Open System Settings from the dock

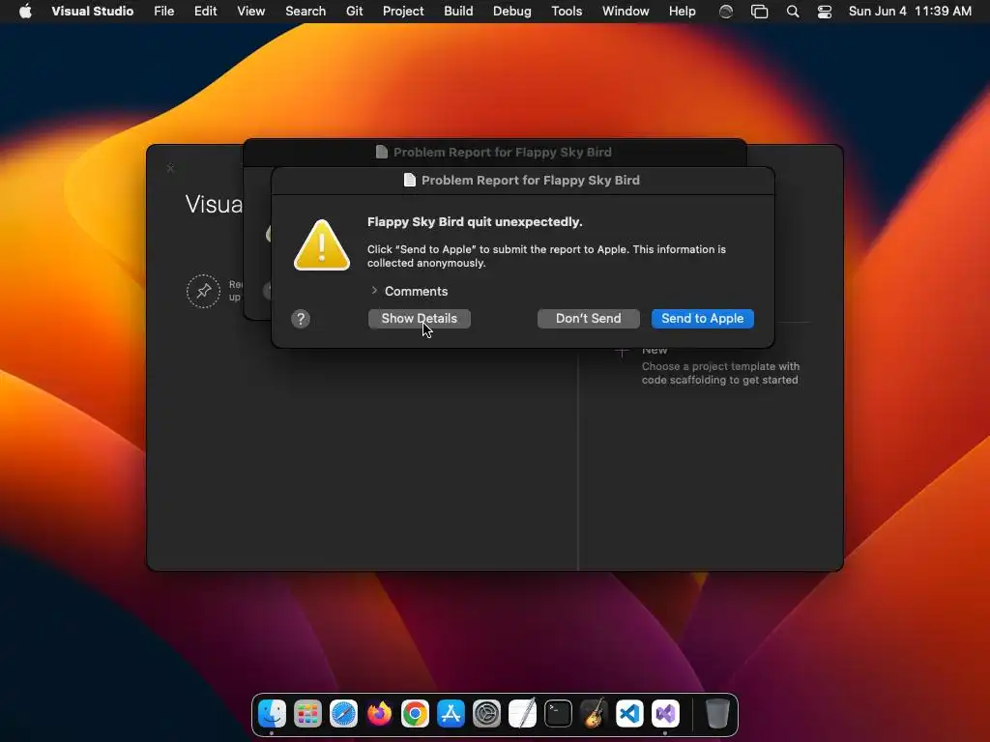click(x=487, y=714)
